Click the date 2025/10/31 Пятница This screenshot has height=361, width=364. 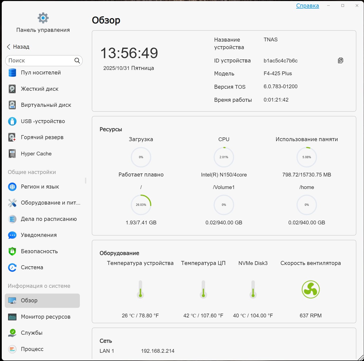coord(129,68)
